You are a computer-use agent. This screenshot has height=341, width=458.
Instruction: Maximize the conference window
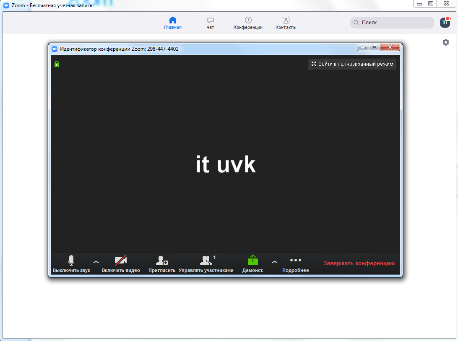pos(375,47)
